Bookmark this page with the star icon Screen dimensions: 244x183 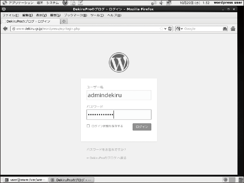coord(162,29)
